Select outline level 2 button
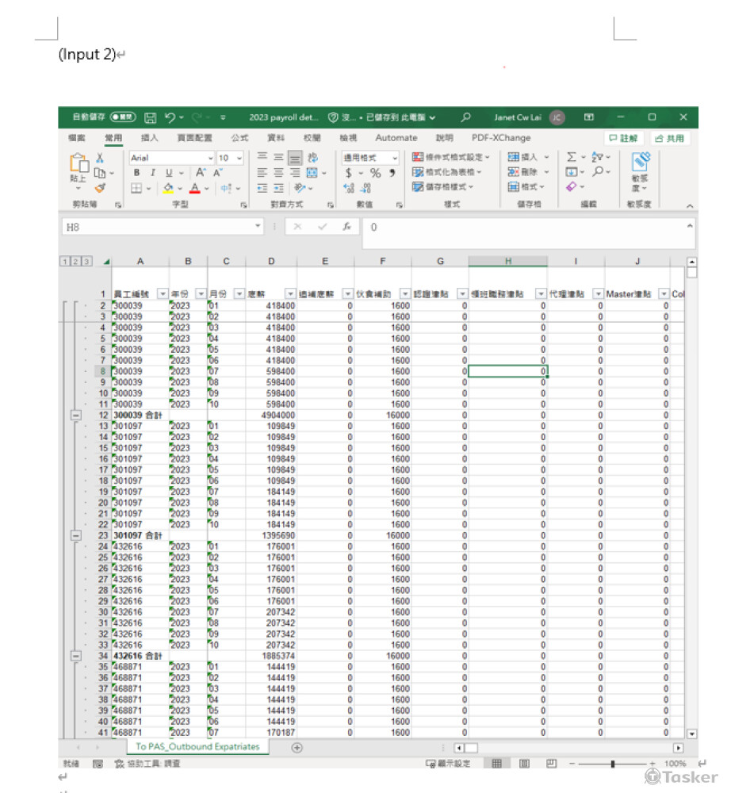731x793 pixels. [76, 262]
